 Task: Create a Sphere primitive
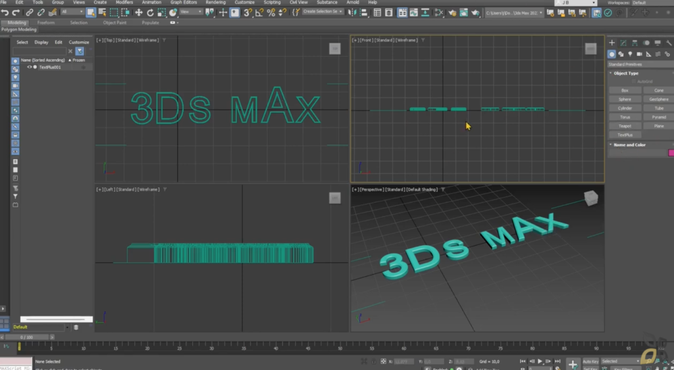625,99
